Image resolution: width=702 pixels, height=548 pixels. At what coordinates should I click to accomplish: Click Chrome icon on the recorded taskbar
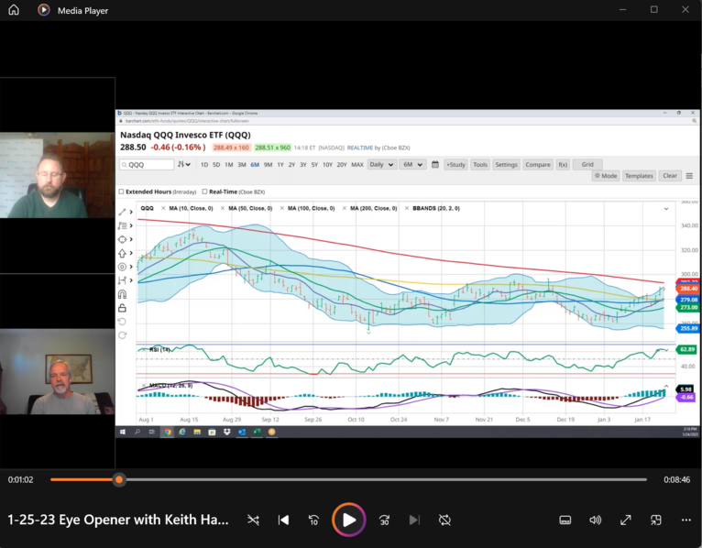[x=168, y=432]
